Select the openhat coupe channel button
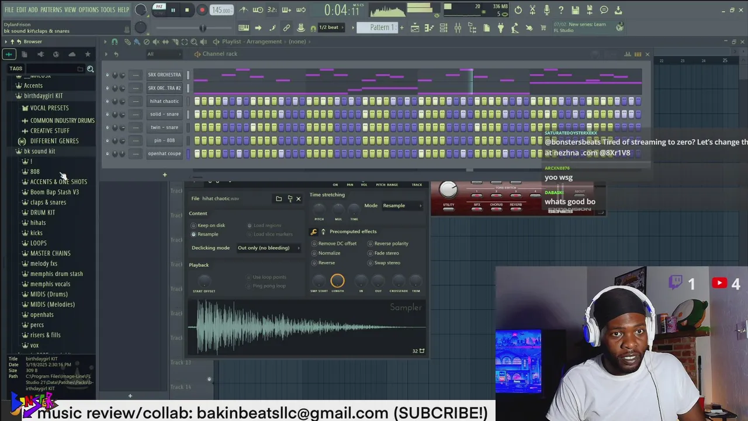Image resolution: width=748 pixels, height=421 pixels. 164,153
